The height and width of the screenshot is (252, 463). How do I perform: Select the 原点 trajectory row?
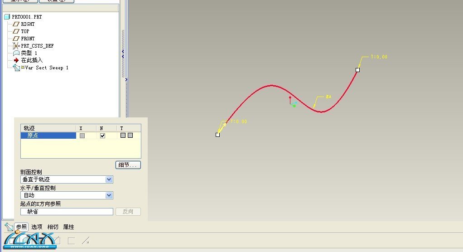(48, 136)
